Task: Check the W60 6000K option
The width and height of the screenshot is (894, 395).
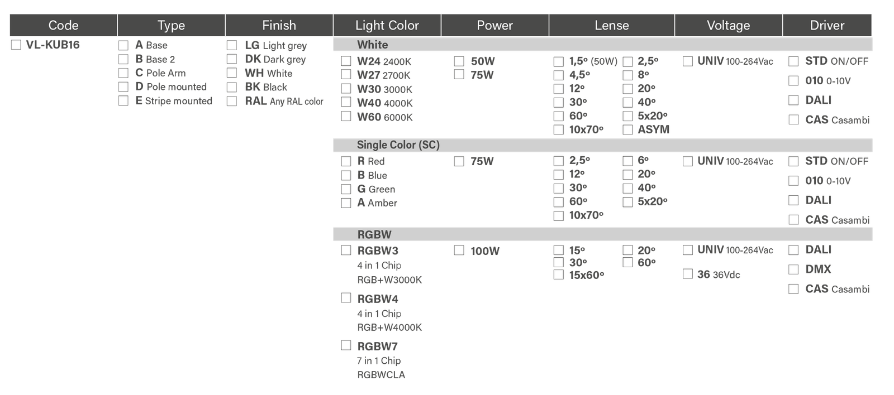Action: pyautogui.click(x=346, y=116)
